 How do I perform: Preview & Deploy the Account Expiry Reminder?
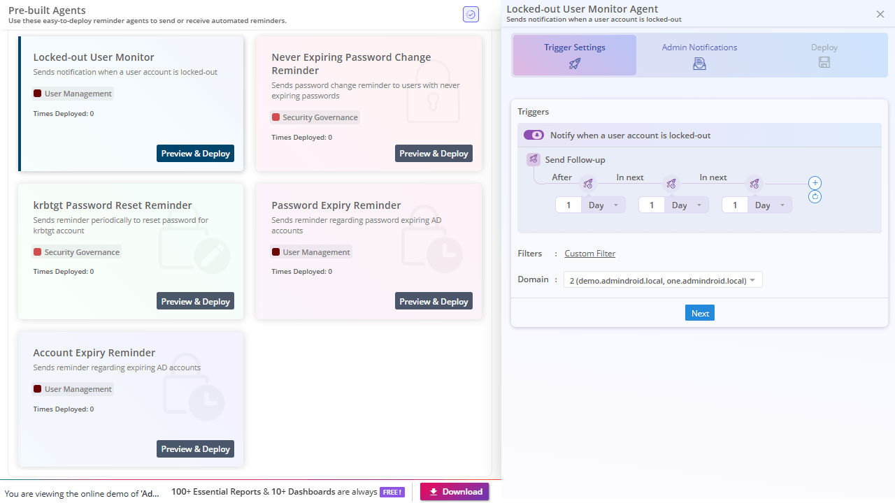[196, 449]
